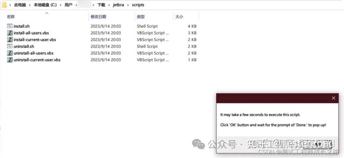Click 3 KB size of install-all-users.vbs
Screen dimensions: 344x158
tap(192, 33)
